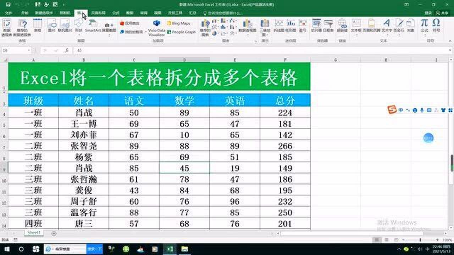Switch to the Data (数据) tab
The height and width of the screenshot is (255, 454).
(130, 13)
